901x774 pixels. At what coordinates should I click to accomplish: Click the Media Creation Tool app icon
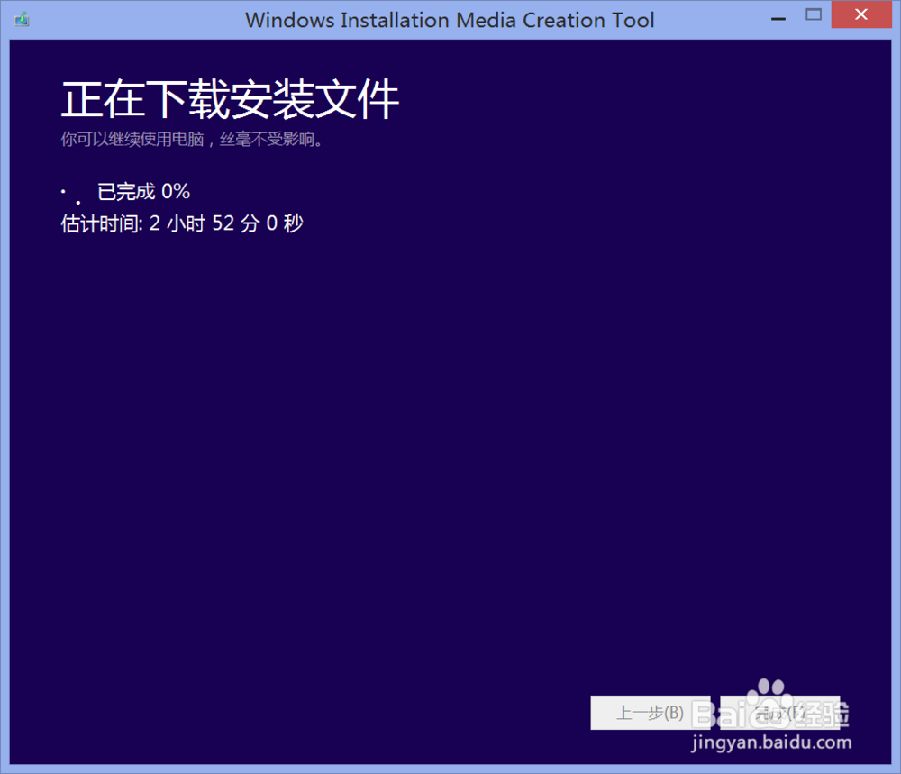[22, 20]
